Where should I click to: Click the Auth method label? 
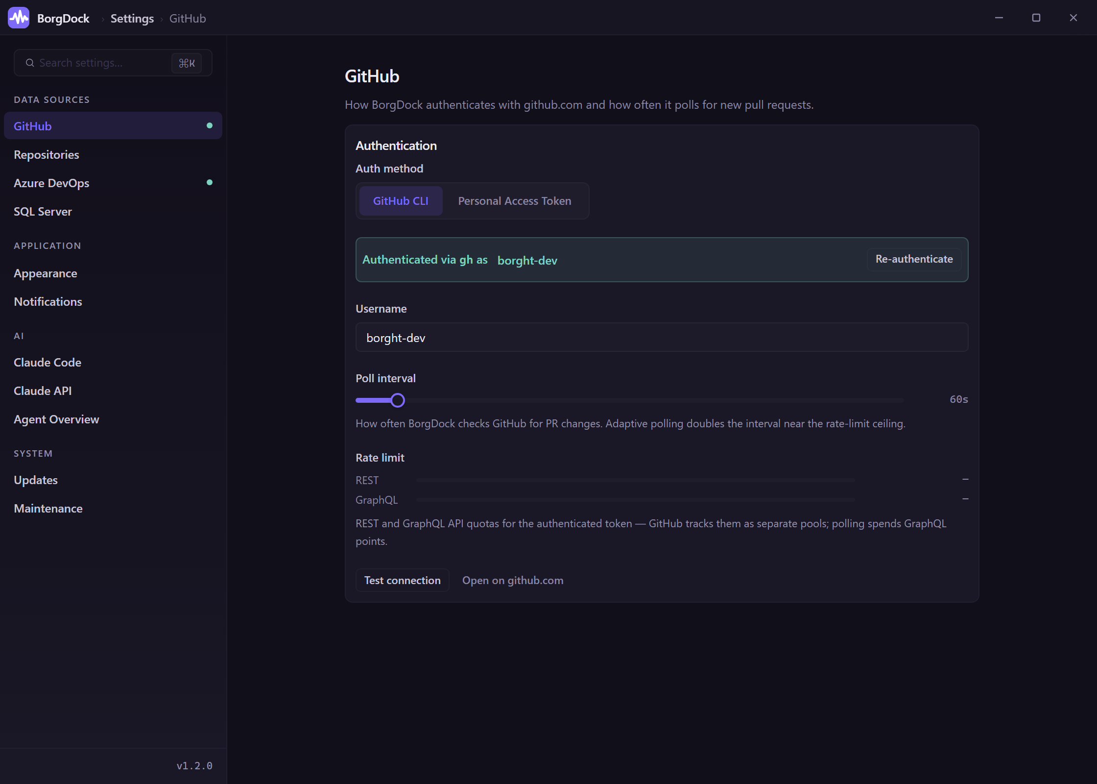tap(389, 169)
